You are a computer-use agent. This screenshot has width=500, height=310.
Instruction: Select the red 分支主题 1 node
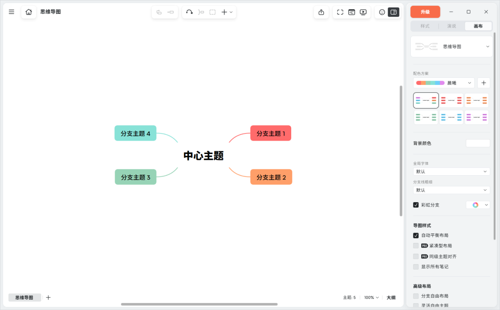271,133
